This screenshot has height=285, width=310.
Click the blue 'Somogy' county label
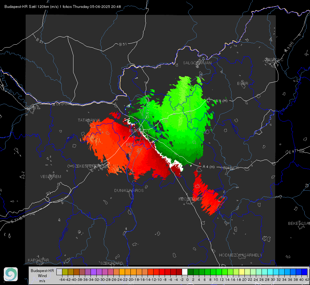click(x=63, y=234)
